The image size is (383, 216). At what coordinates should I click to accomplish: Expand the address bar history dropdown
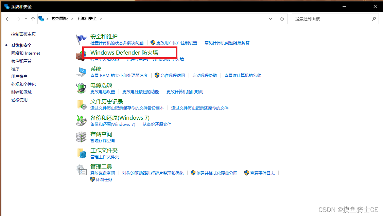271,19
